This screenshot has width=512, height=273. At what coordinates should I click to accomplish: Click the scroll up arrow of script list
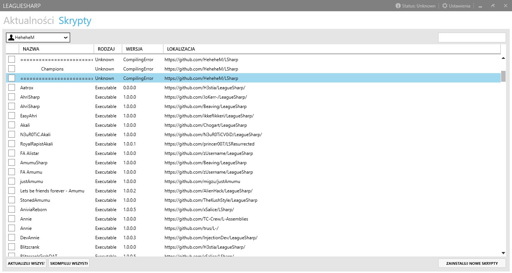pos(503,58)
